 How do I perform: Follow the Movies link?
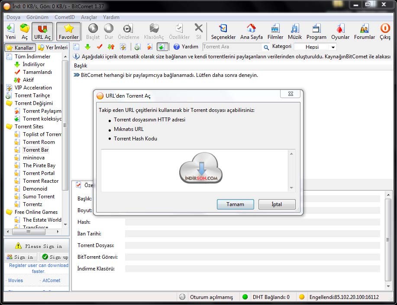point(16,280)
